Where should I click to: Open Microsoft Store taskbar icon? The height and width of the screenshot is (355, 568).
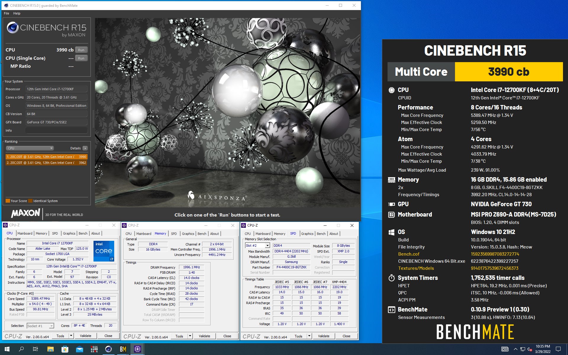(x=65, y=349)
